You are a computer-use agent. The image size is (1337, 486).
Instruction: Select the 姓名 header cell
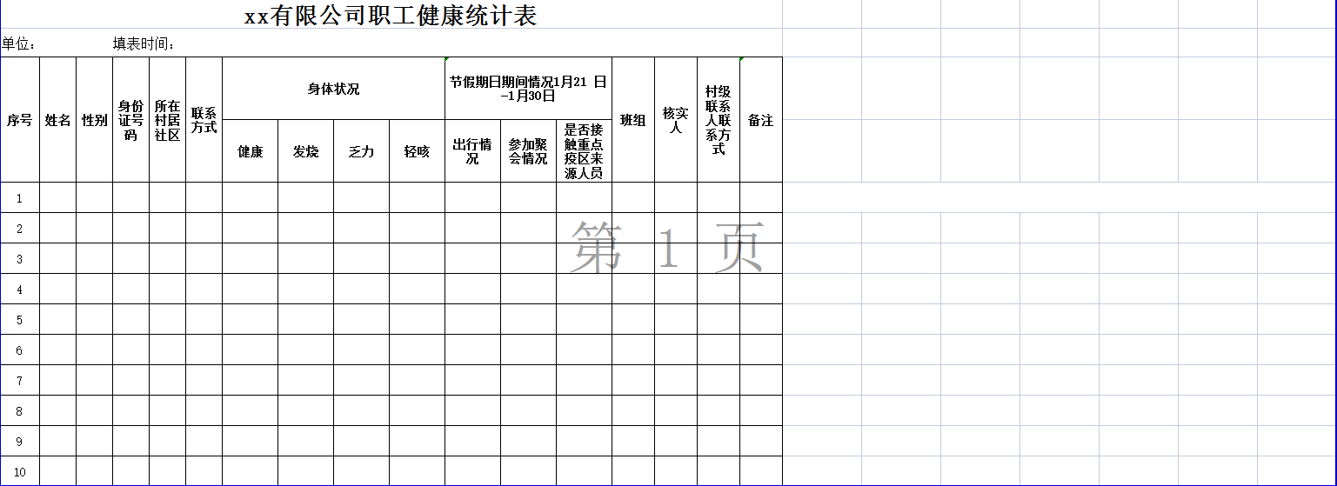(58, 120)
